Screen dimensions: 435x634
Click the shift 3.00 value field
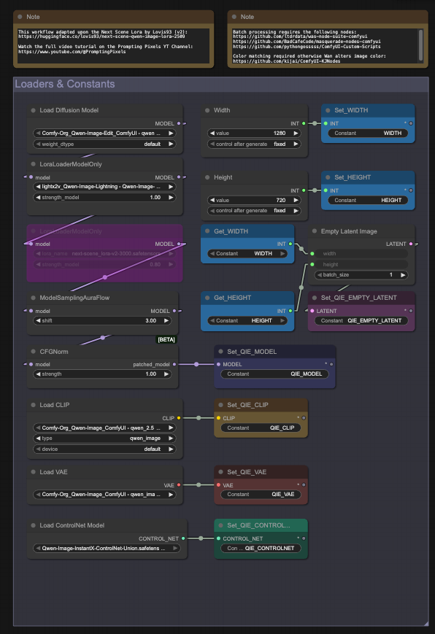(102, 321)
